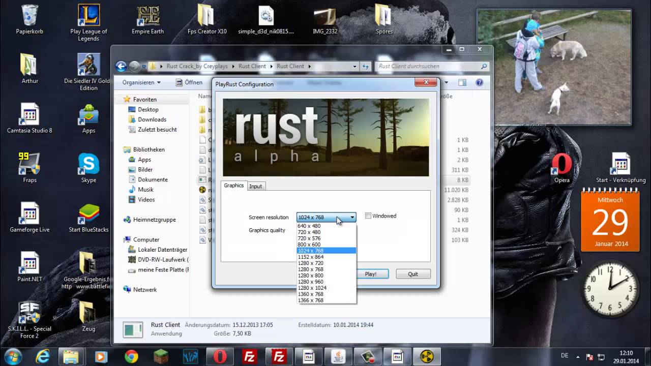Switch to the Input tab
Image resolution: width=651 pixels, height=366 pixels.
pos(255,187)
